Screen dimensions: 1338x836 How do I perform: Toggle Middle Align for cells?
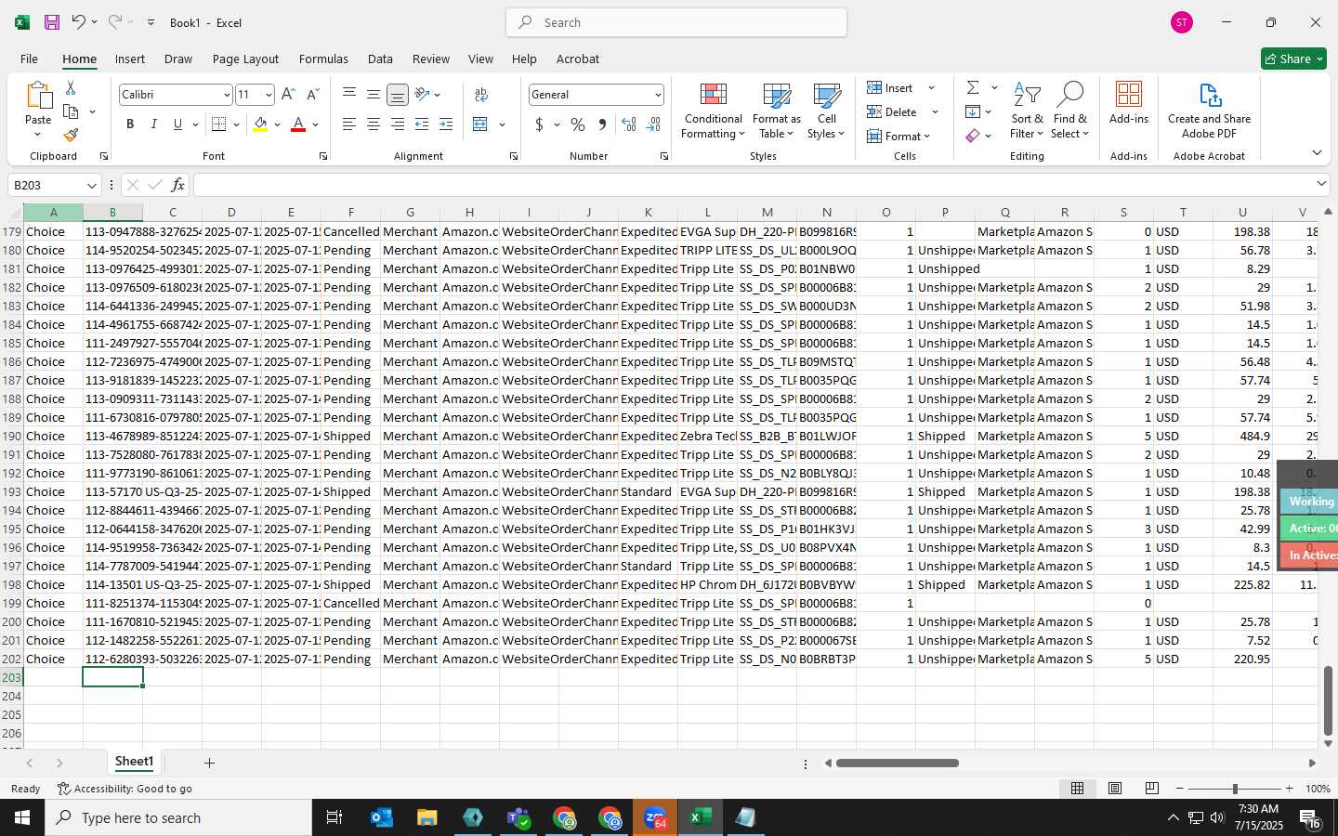tap(374, 95)
